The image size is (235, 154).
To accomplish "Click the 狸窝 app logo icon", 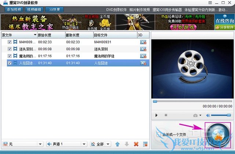I will click(6, 3).
